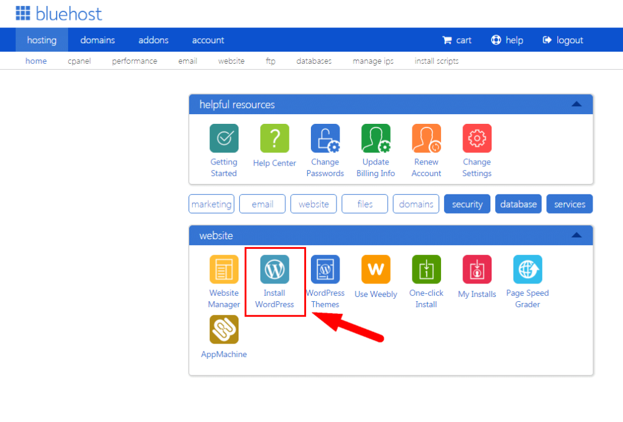Switch to the addons main tab
This screenshot has height=422, width=623.
click(x=153, y=40)
